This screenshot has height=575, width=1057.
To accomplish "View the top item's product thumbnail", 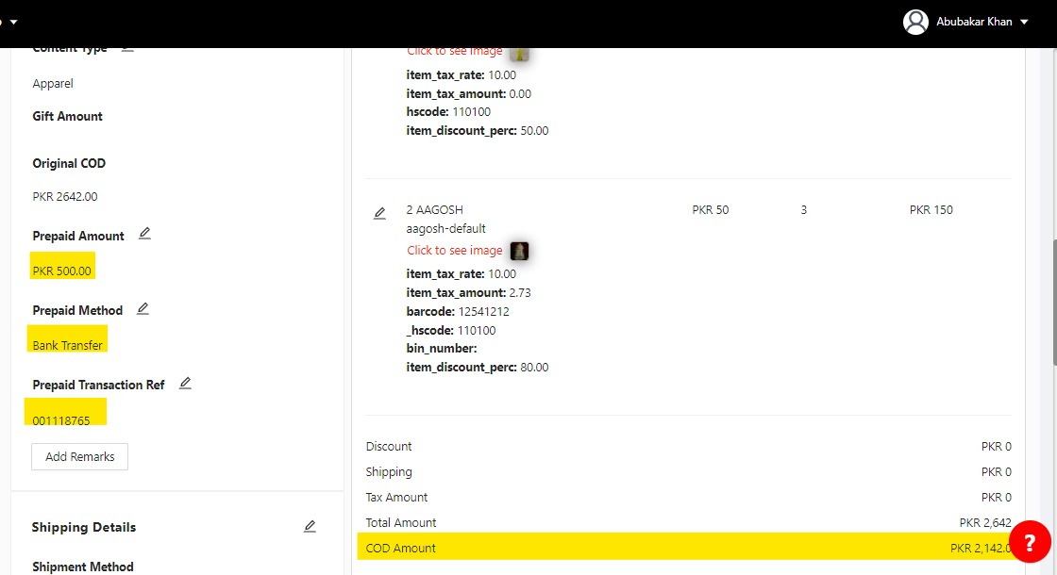I will 519,54.
